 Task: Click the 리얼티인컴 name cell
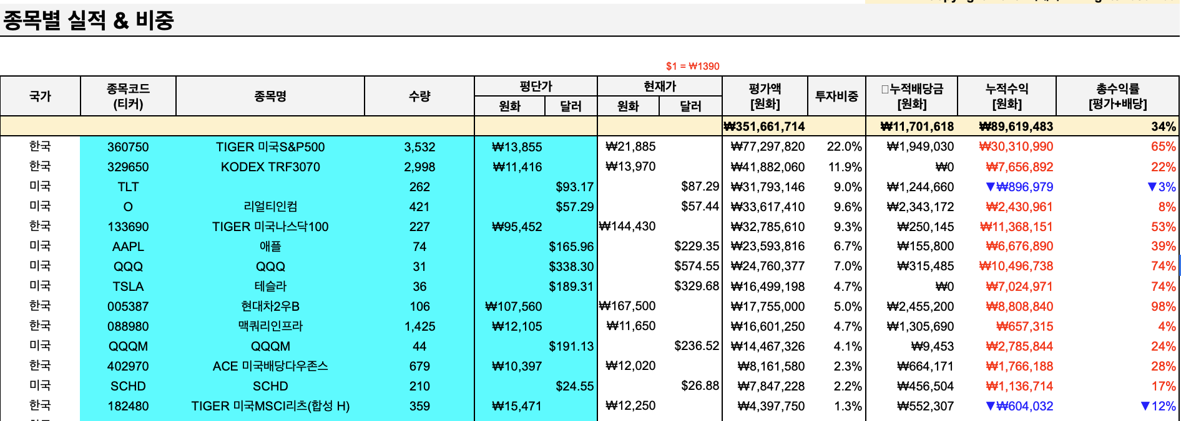tap(270, 207)
